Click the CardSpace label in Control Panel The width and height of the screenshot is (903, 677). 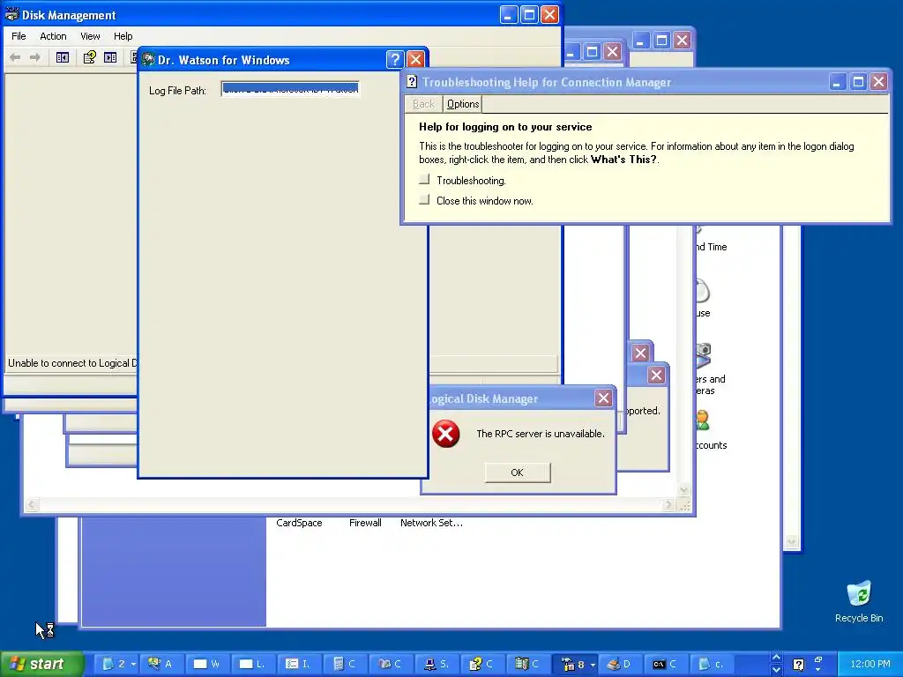click(299, 523)
